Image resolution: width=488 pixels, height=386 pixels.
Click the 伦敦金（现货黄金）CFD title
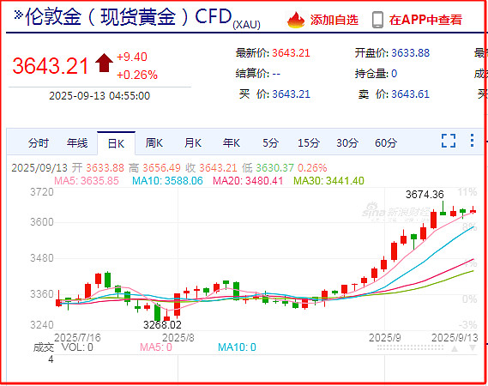click(129, 16)
